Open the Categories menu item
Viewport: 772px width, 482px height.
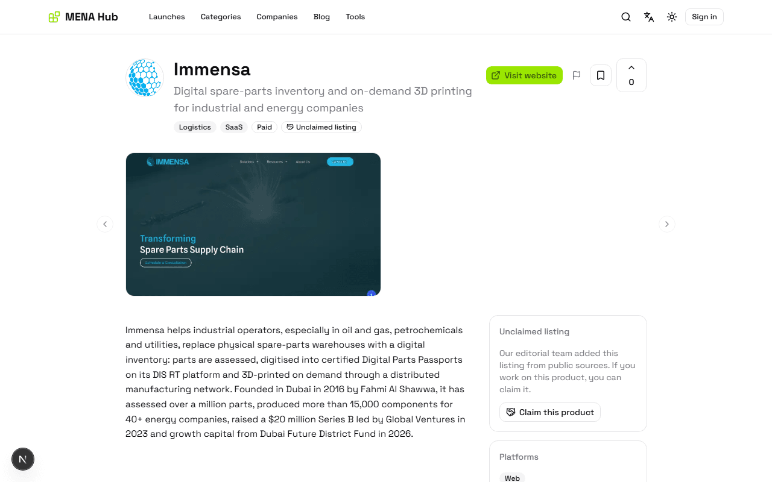tap(221, 17)
